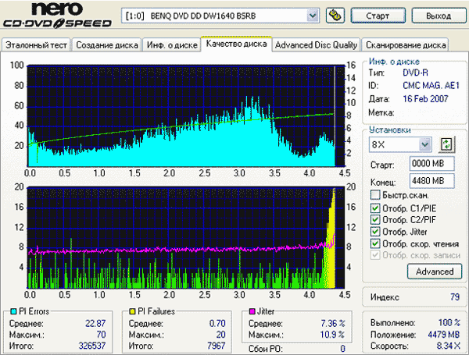This screenshot has width=469, height=355.
Task: Click the quality Индекс value 79
Action: point(455,296)
